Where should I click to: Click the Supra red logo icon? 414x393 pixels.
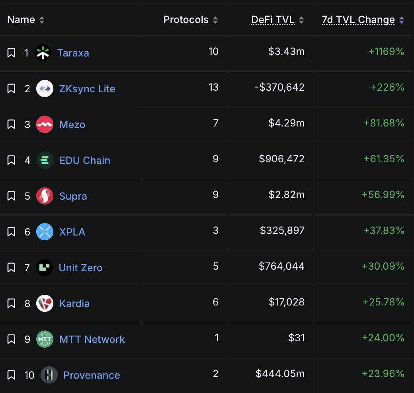[45, 196]
